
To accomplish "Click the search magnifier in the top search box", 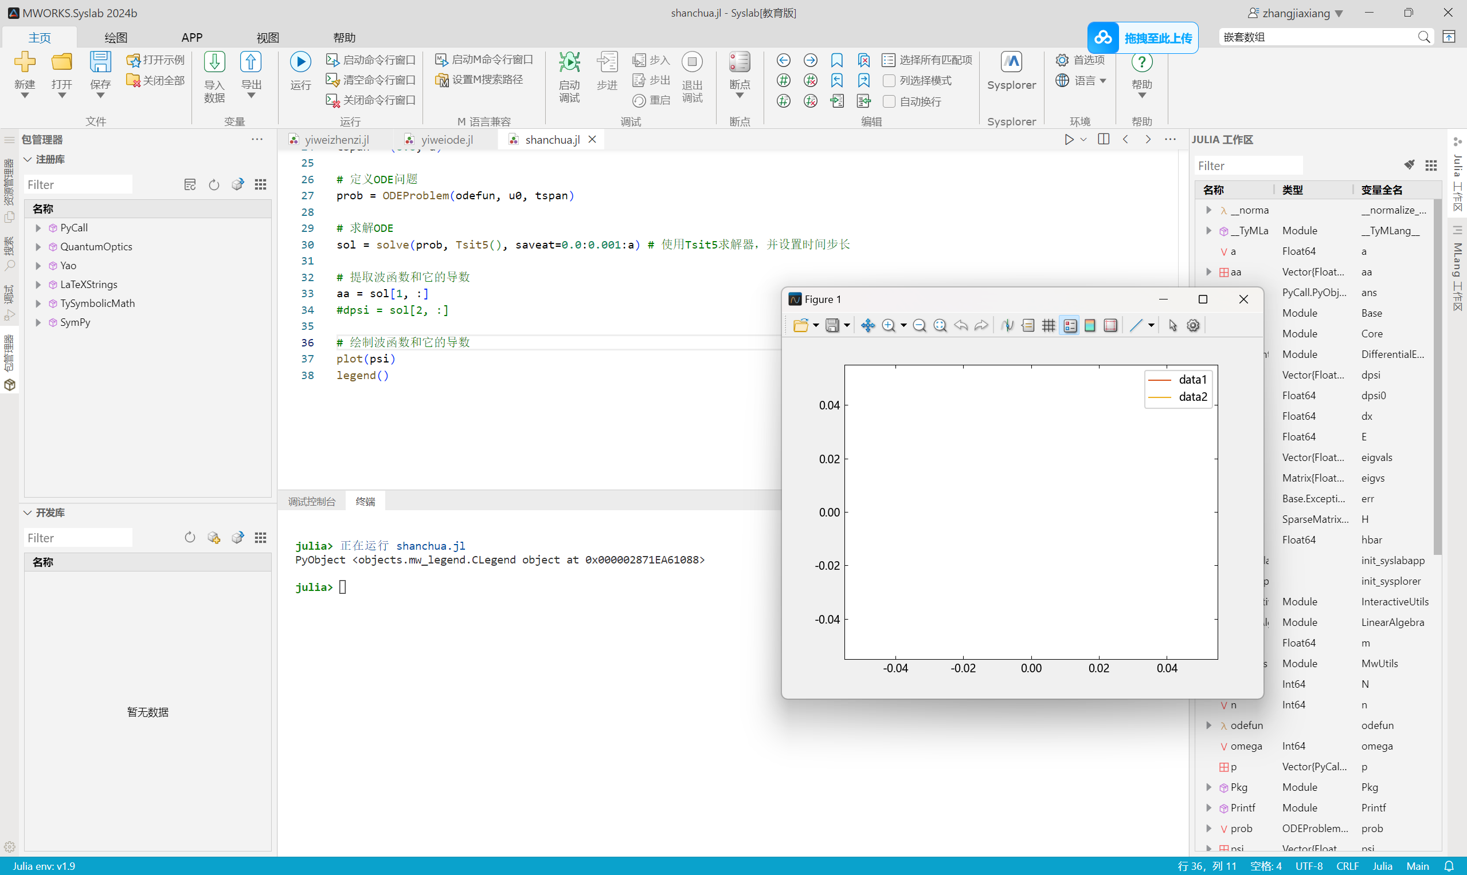I will [1424, 37].
